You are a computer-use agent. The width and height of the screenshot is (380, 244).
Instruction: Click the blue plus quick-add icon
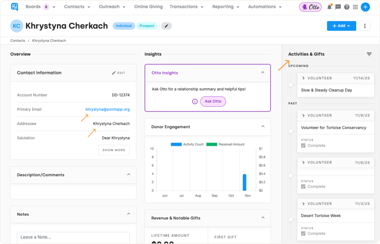365,7
